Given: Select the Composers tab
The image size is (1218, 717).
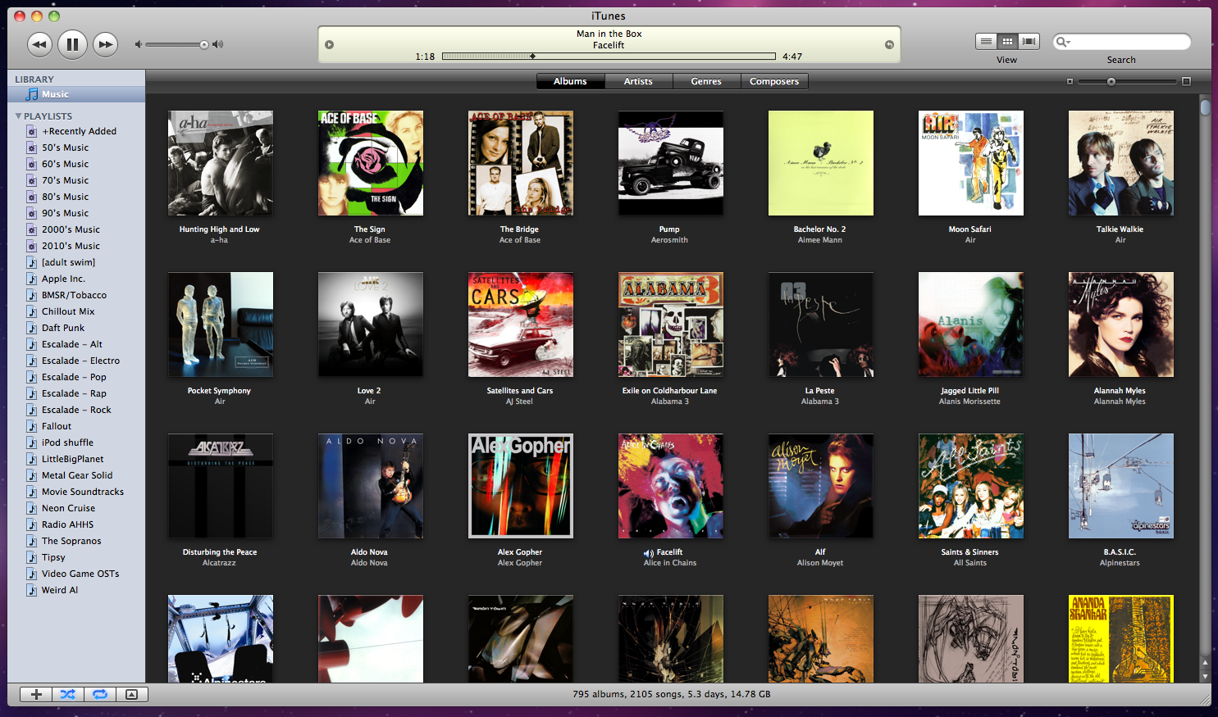Looking at the screenshot, I should tap(774, 81).
